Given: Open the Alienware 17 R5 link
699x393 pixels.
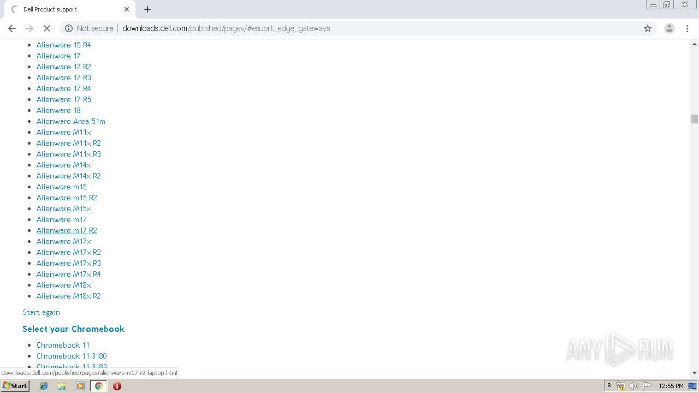Looking at the screenshot, I should 64,99.
